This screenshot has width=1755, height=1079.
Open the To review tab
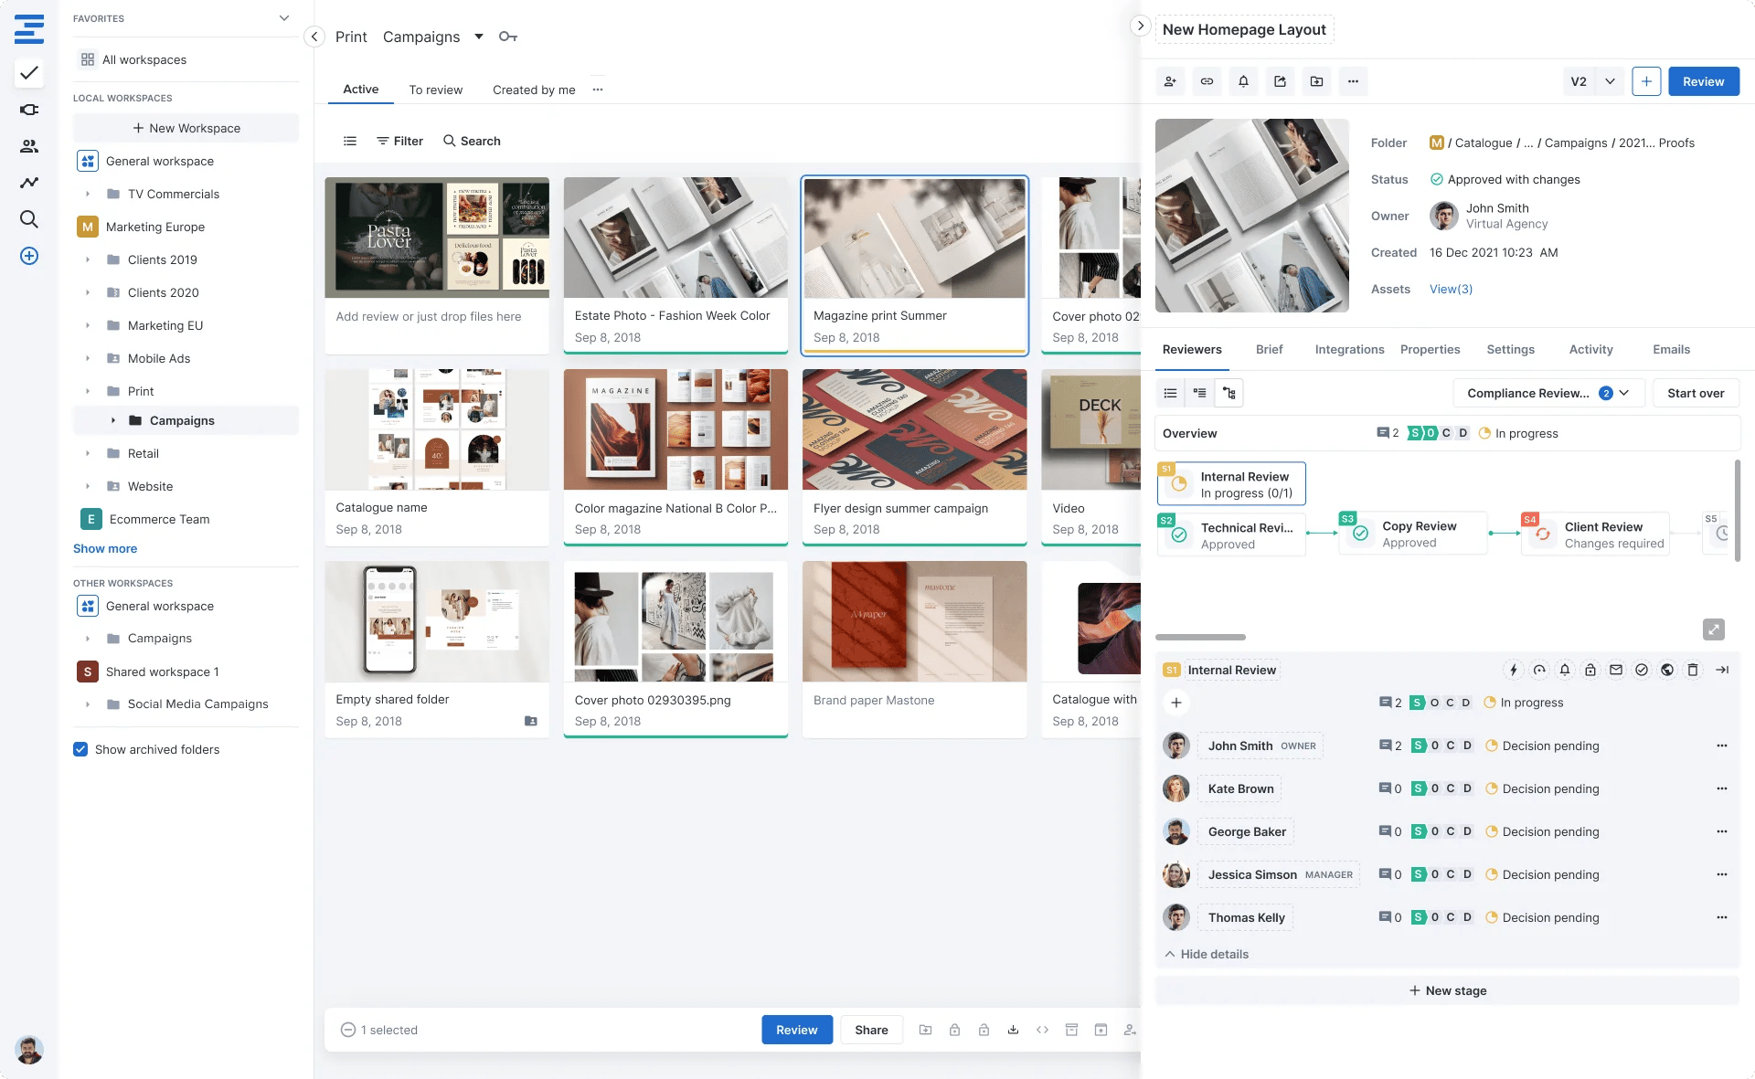pos(435,90)
